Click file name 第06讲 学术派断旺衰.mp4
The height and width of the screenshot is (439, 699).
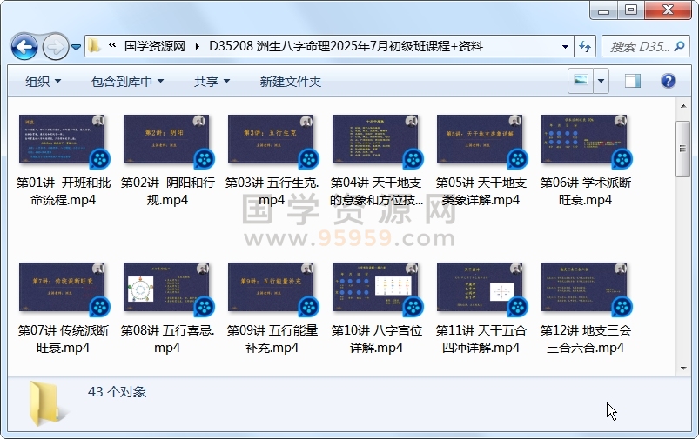point(585,191)
